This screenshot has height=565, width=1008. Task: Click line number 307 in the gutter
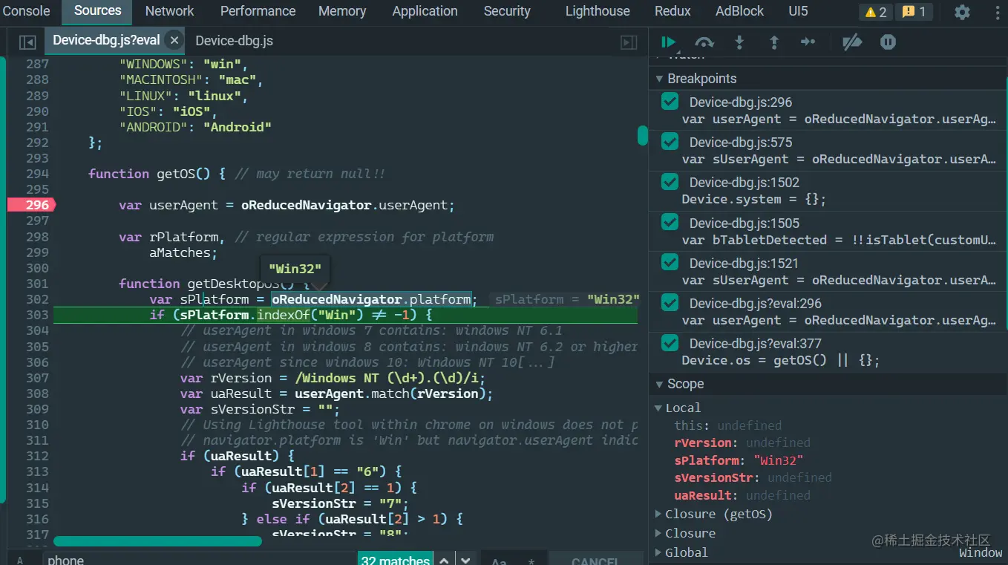[37, 378]
